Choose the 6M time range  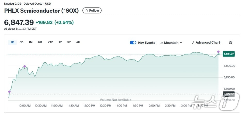40,42
